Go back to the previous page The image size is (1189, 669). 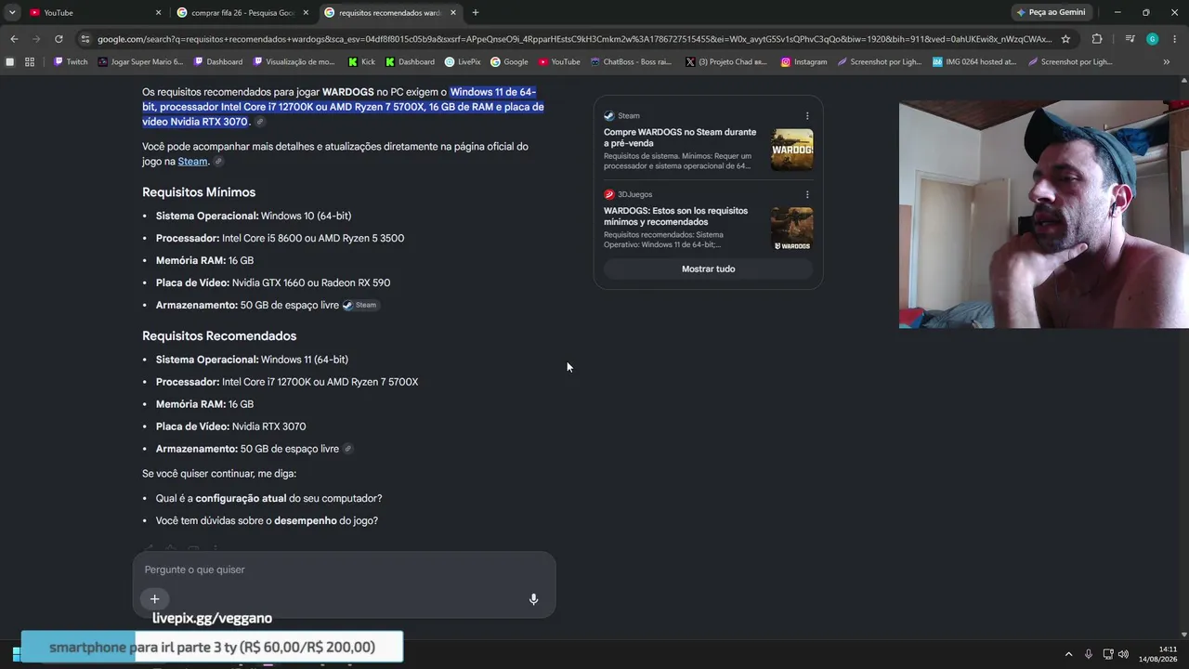pos(14,39)
